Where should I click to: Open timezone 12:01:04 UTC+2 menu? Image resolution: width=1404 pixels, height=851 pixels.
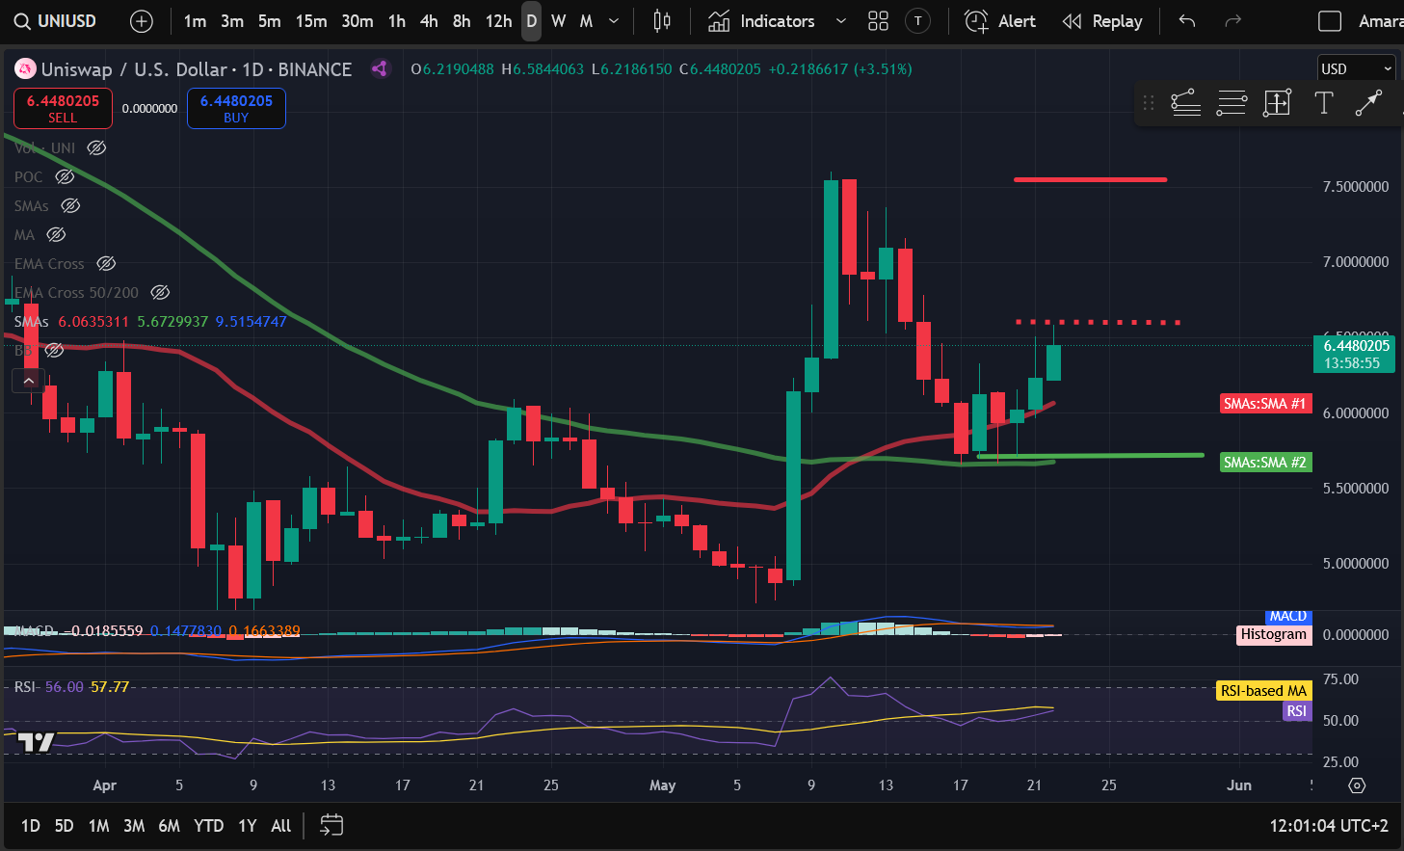point(1329,825)
